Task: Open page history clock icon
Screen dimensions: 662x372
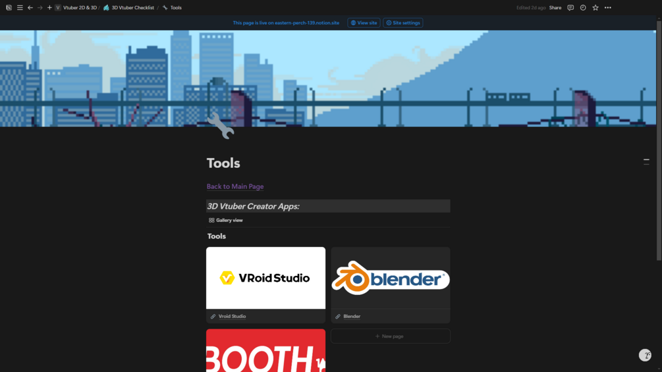Action: tap(583, 8)
